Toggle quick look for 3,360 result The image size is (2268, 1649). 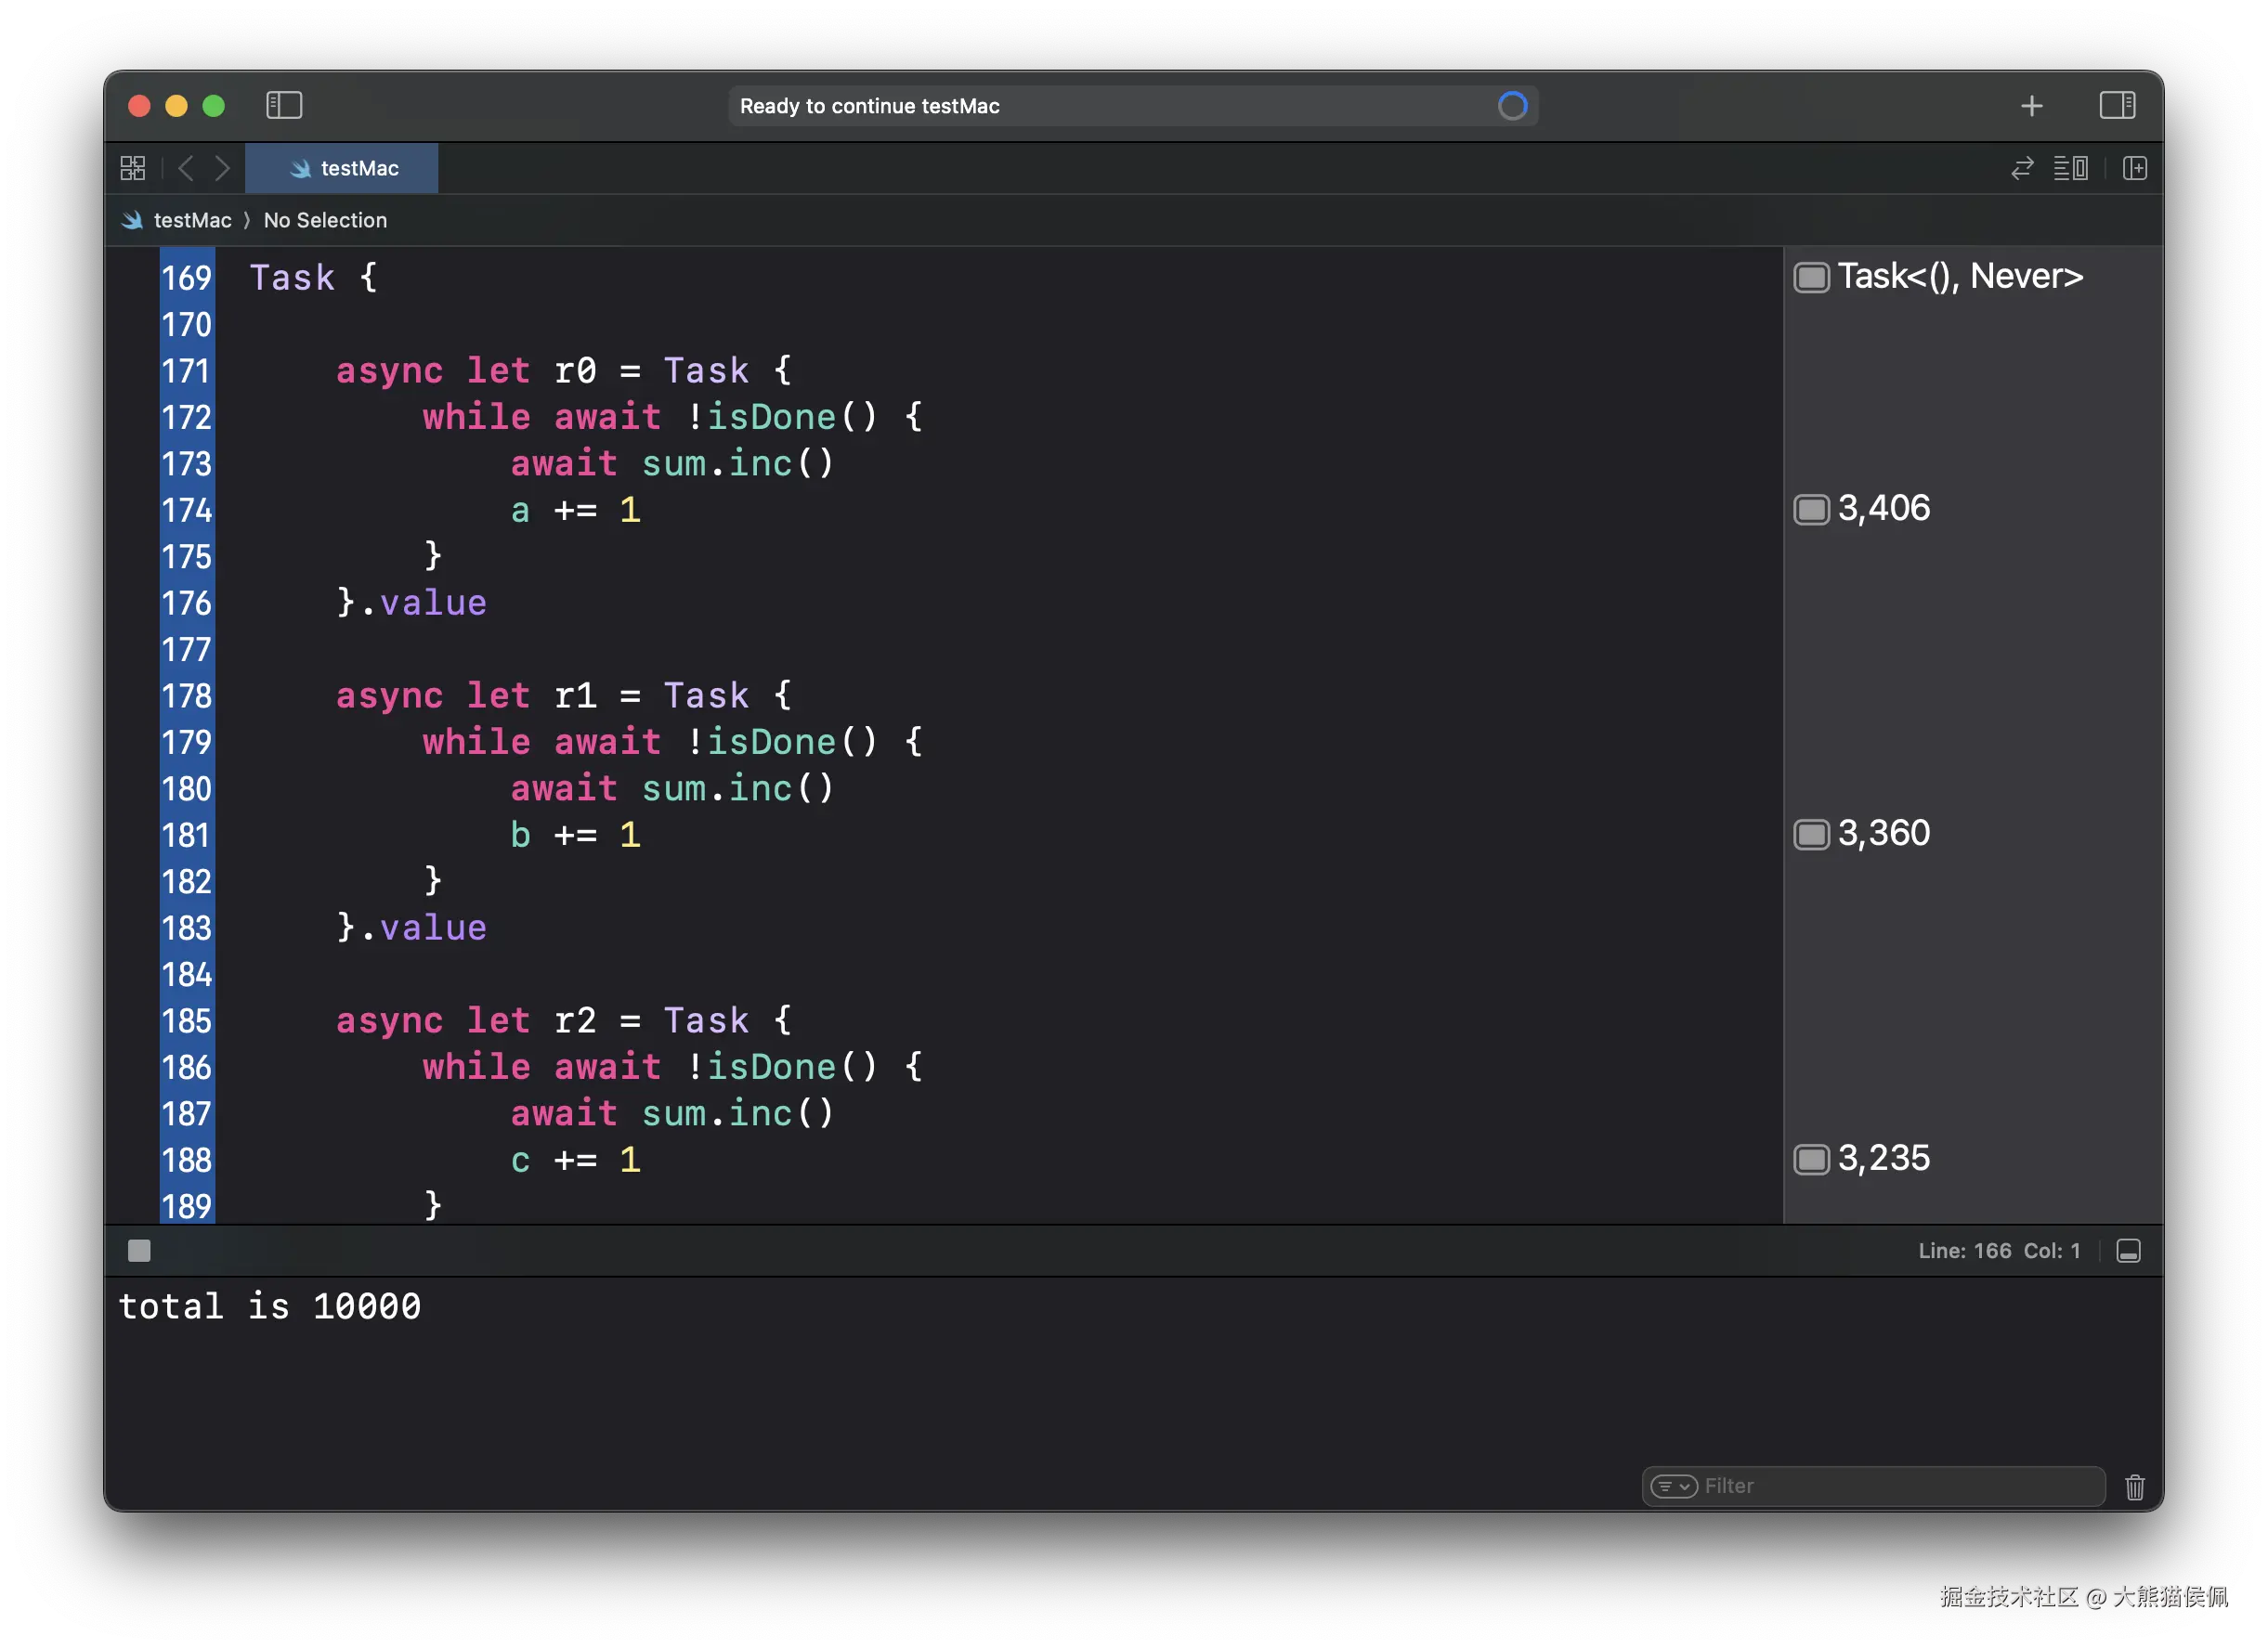point(1811,834)
